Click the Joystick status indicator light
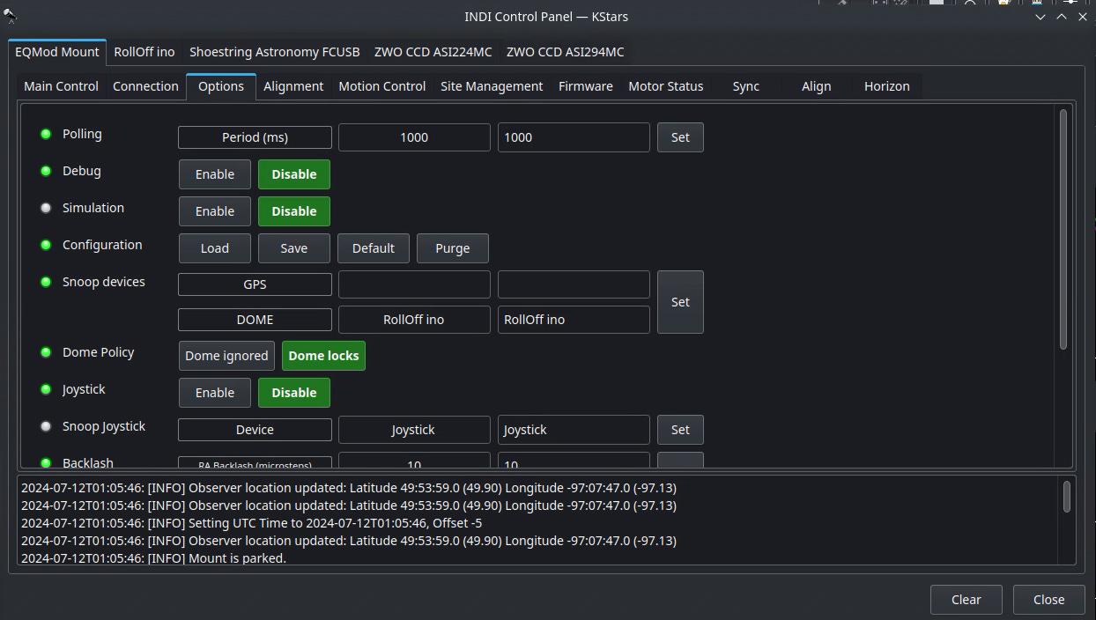Viewport: 1096px width, 620px height. coord(46,389)
